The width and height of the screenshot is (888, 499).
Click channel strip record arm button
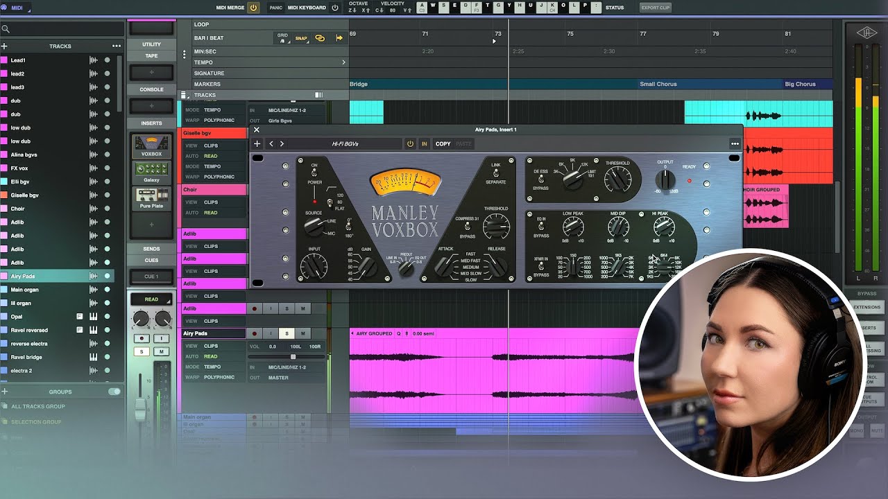142,338
